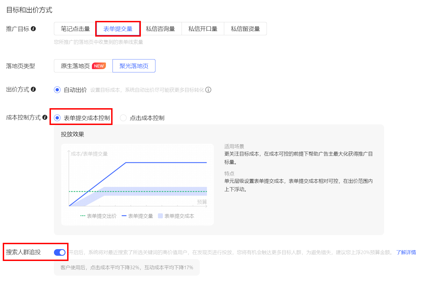438x283 pixels.
Task: Click the 投放效果 panel title
Action: pos(72,134)
